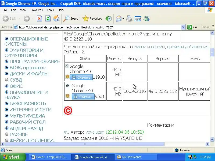Click into the address bar URL field
Image resolution: width=215 pixels, height=161 pixels.
(99, 27)
